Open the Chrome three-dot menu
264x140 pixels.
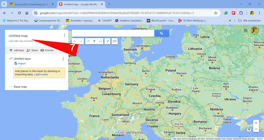[259, 13]
